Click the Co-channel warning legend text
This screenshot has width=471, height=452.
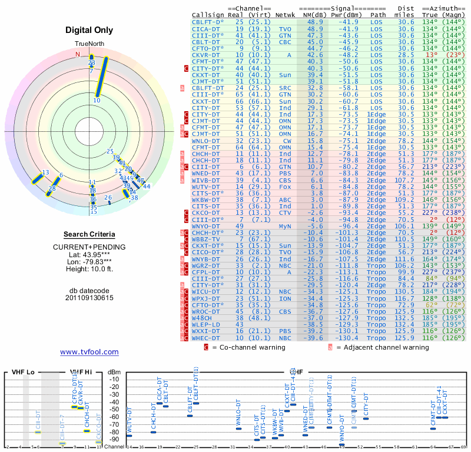(253, 347)
